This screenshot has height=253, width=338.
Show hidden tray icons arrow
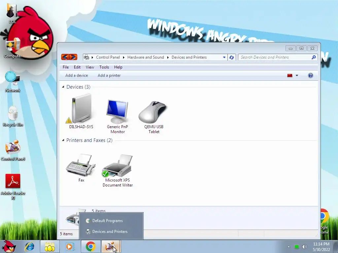pyautogui.click(x=288, y=247)
